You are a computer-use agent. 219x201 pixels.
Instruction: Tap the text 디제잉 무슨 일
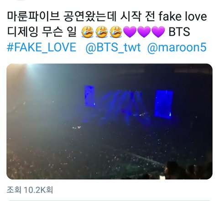(x=42, y=32)
